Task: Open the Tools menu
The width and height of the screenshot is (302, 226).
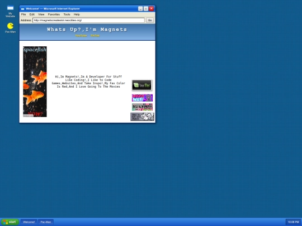Action: [x=67, y=15]
